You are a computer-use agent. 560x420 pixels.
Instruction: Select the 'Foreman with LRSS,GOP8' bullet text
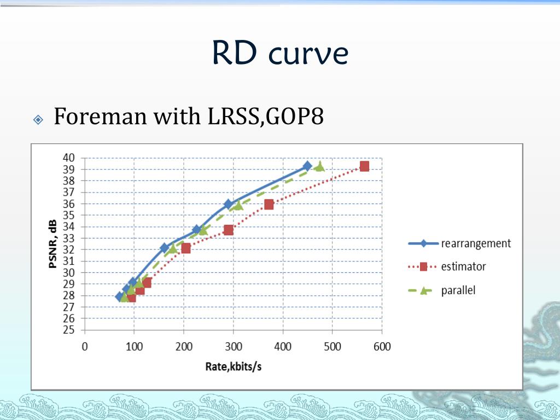(189, 116)
